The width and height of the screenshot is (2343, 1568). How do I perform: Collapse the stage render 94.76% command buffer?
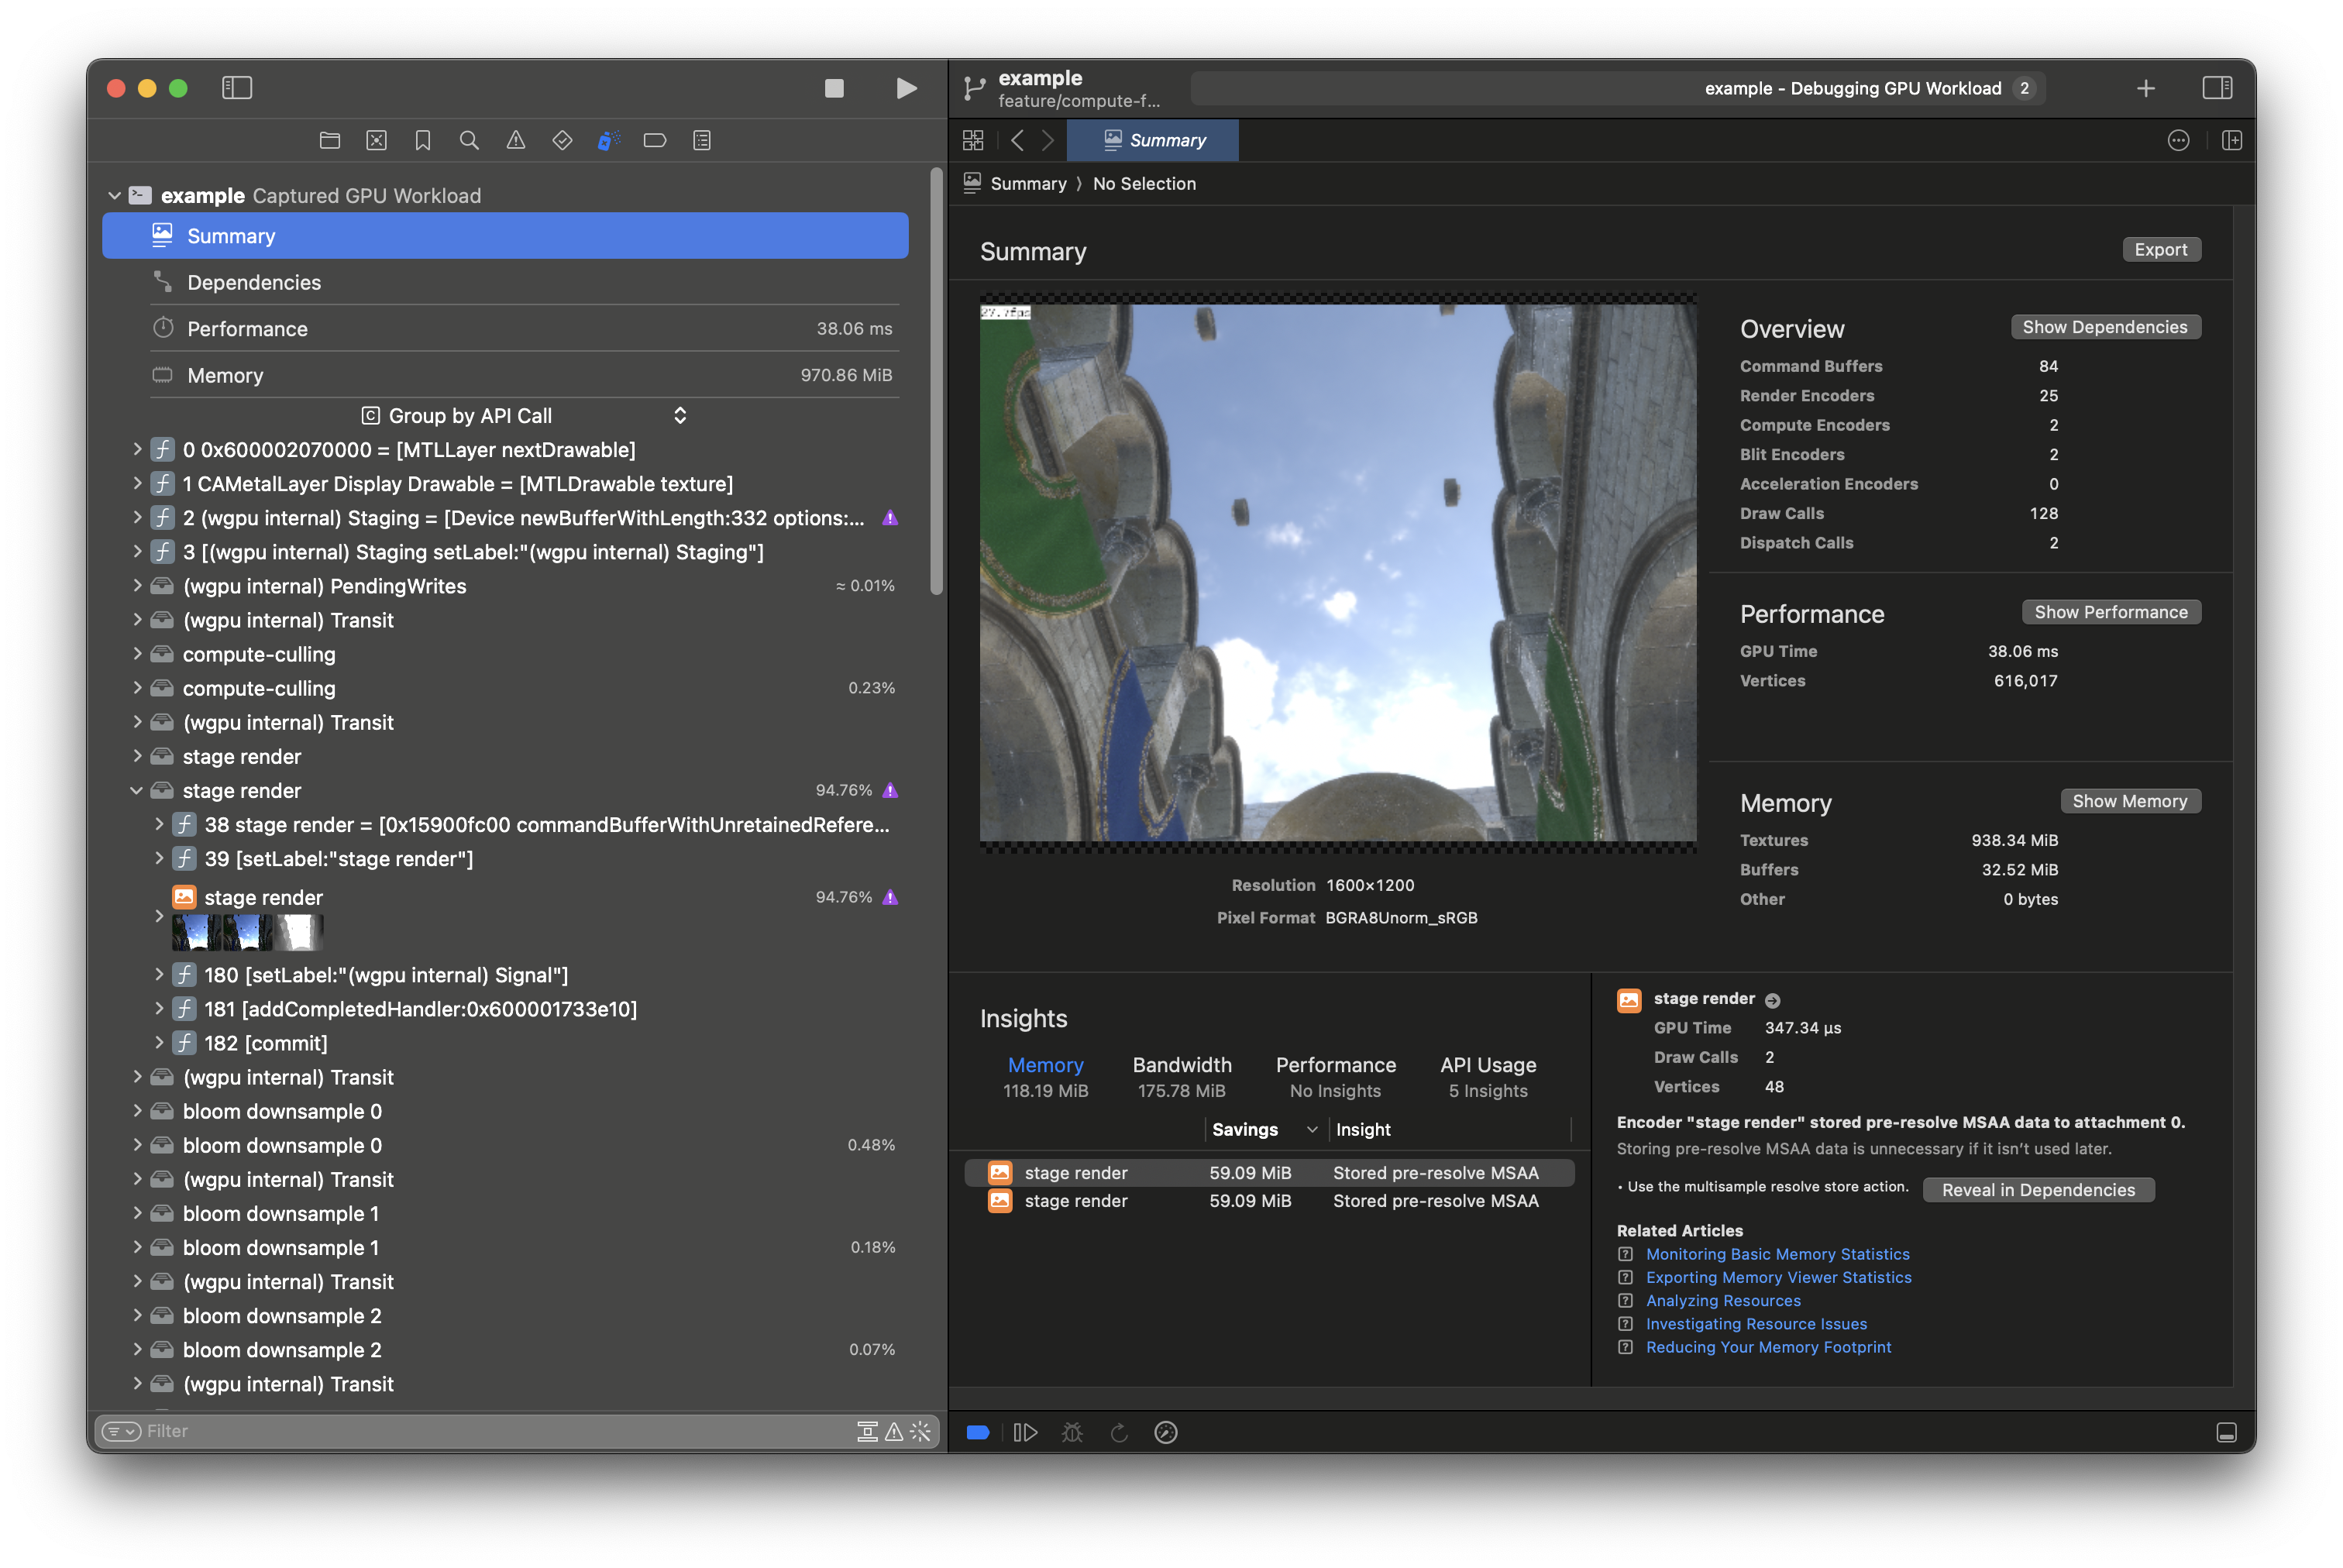pos(137,790)
